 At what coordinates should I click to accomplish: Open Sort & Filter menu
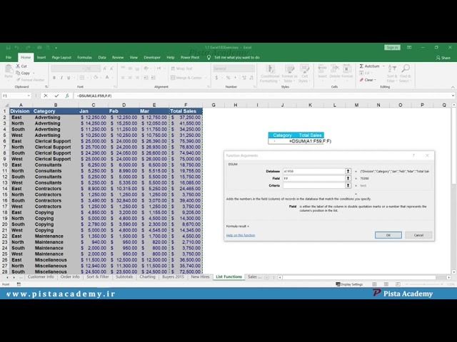(x=392, y=74)
